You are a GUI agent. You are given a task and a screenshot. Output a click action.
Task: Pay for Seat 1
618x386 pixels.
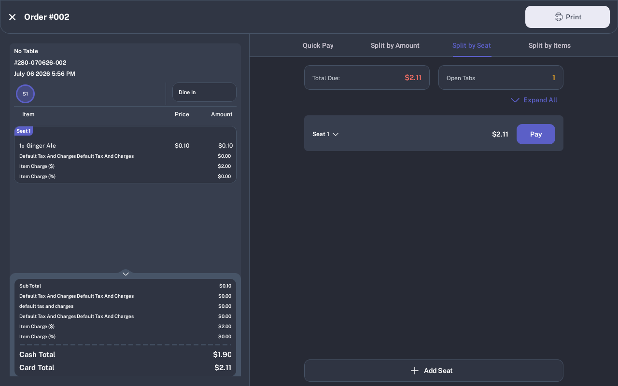click(x=536, y=134)
